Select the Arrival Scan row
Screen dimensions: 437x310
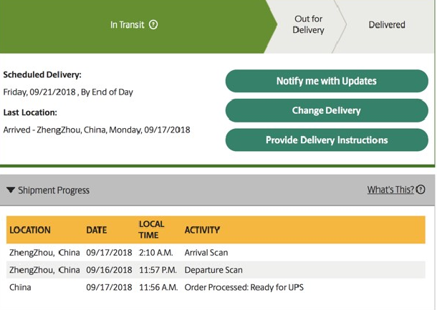point(216,253)
